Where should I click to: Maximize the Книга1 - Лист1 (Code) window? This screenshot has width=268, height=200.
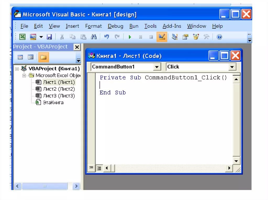224,56
